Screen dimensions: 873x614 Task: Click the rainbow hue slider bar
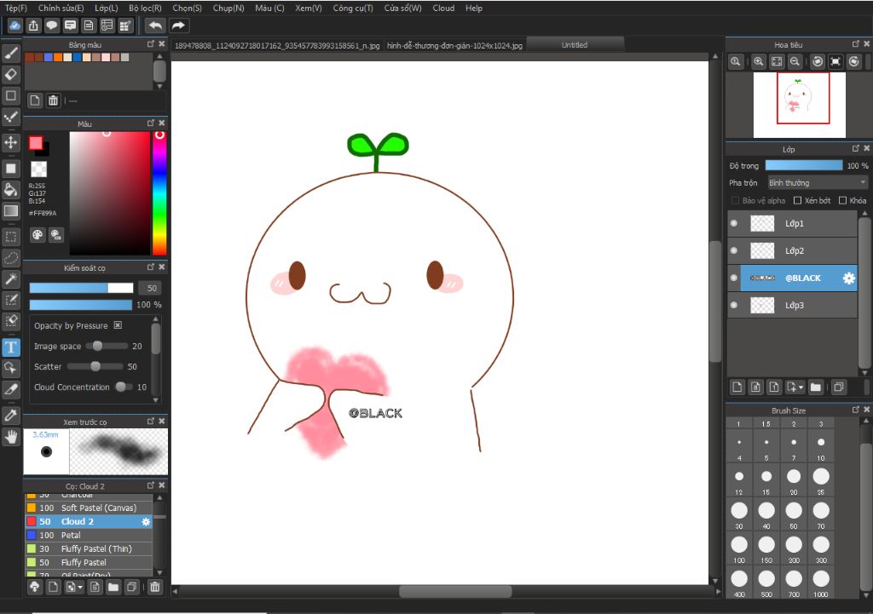coord(159,193)
